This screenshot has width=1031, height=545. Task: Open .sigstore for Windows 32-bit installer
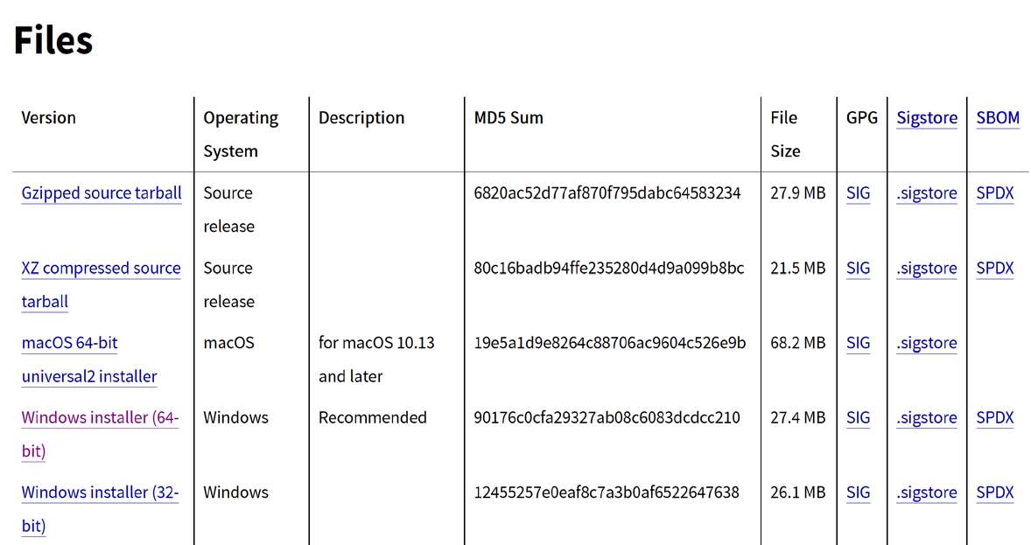pyautogui.click(x=927, y=493)
